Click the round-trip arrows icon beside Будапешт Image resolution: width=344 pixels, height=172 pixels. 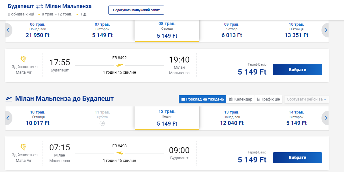[39, 6]
